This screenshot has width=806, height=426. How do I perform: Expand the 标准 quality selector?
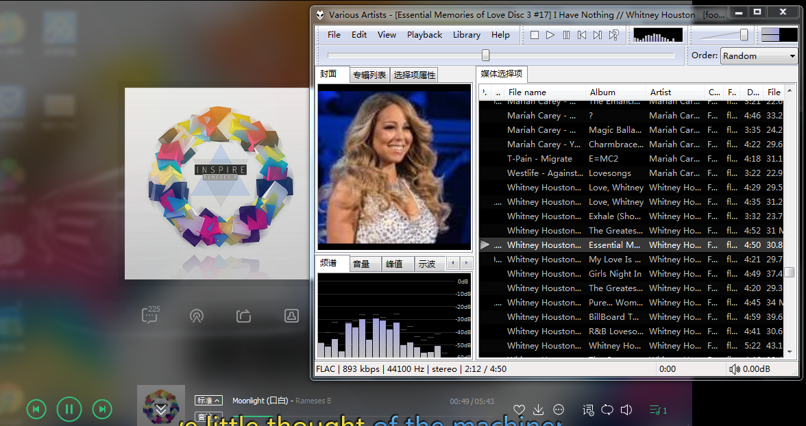pos(209,401)
